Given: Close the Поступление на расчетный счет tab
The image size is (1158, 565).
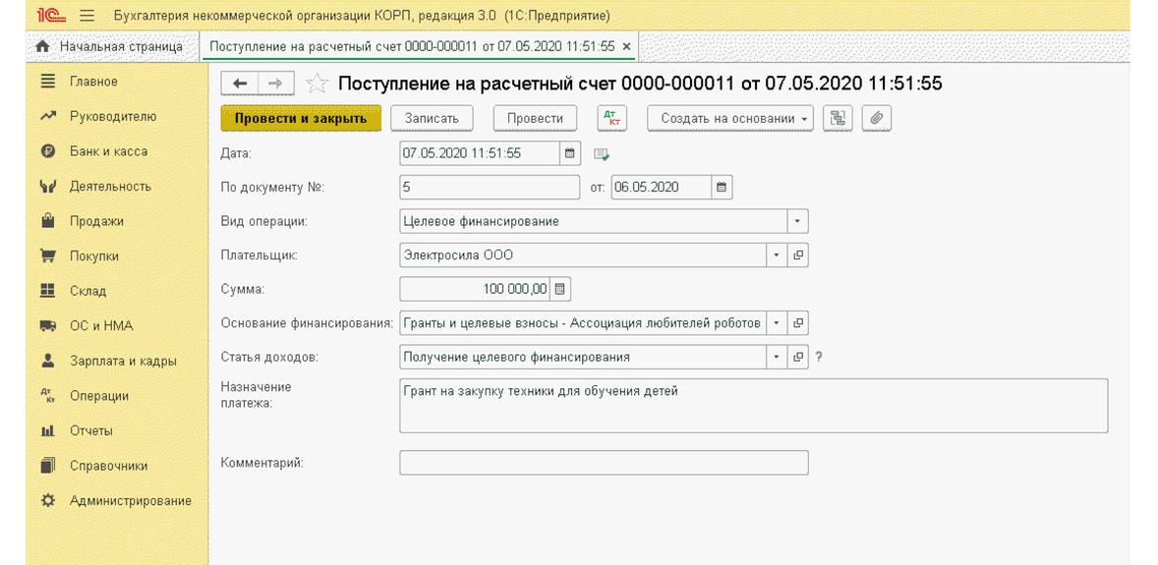Looking at the screenshot, I should coord(627,46).
